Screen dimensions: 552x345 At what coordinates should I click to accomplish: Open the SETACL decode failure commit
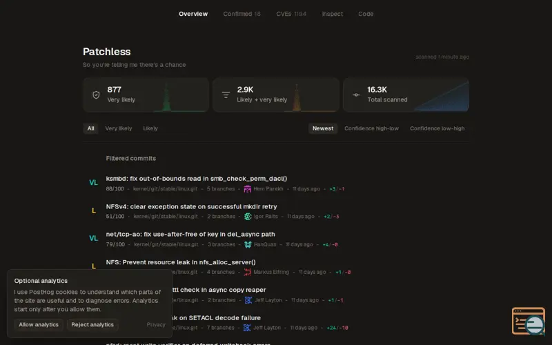pos(217,318)
